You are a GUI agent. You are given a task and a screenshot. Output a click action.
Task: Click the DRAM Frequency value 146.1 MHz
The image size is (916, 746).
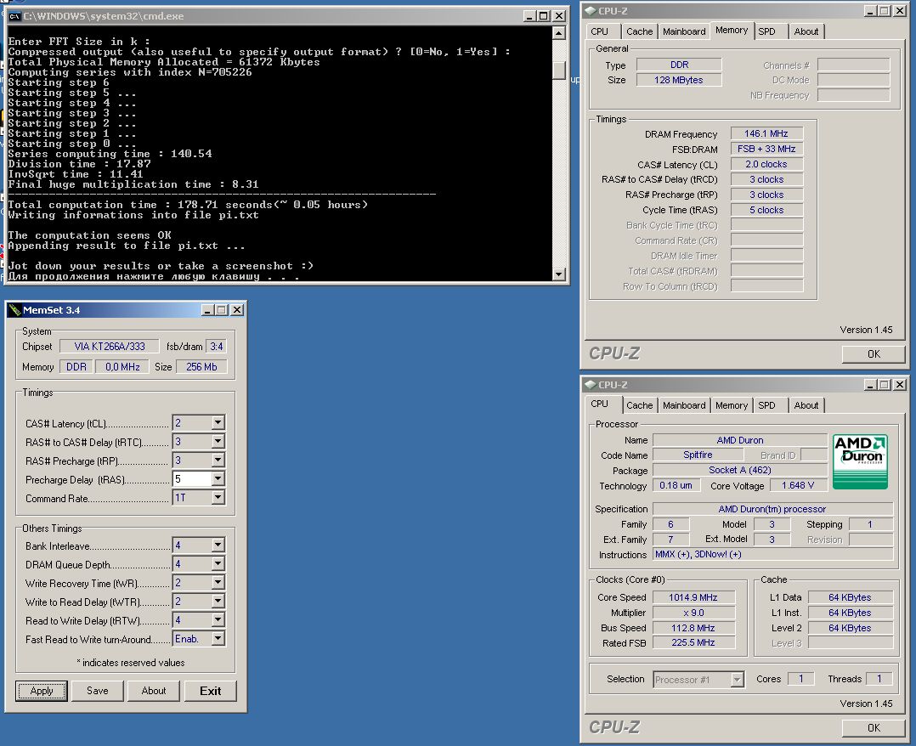766,133
